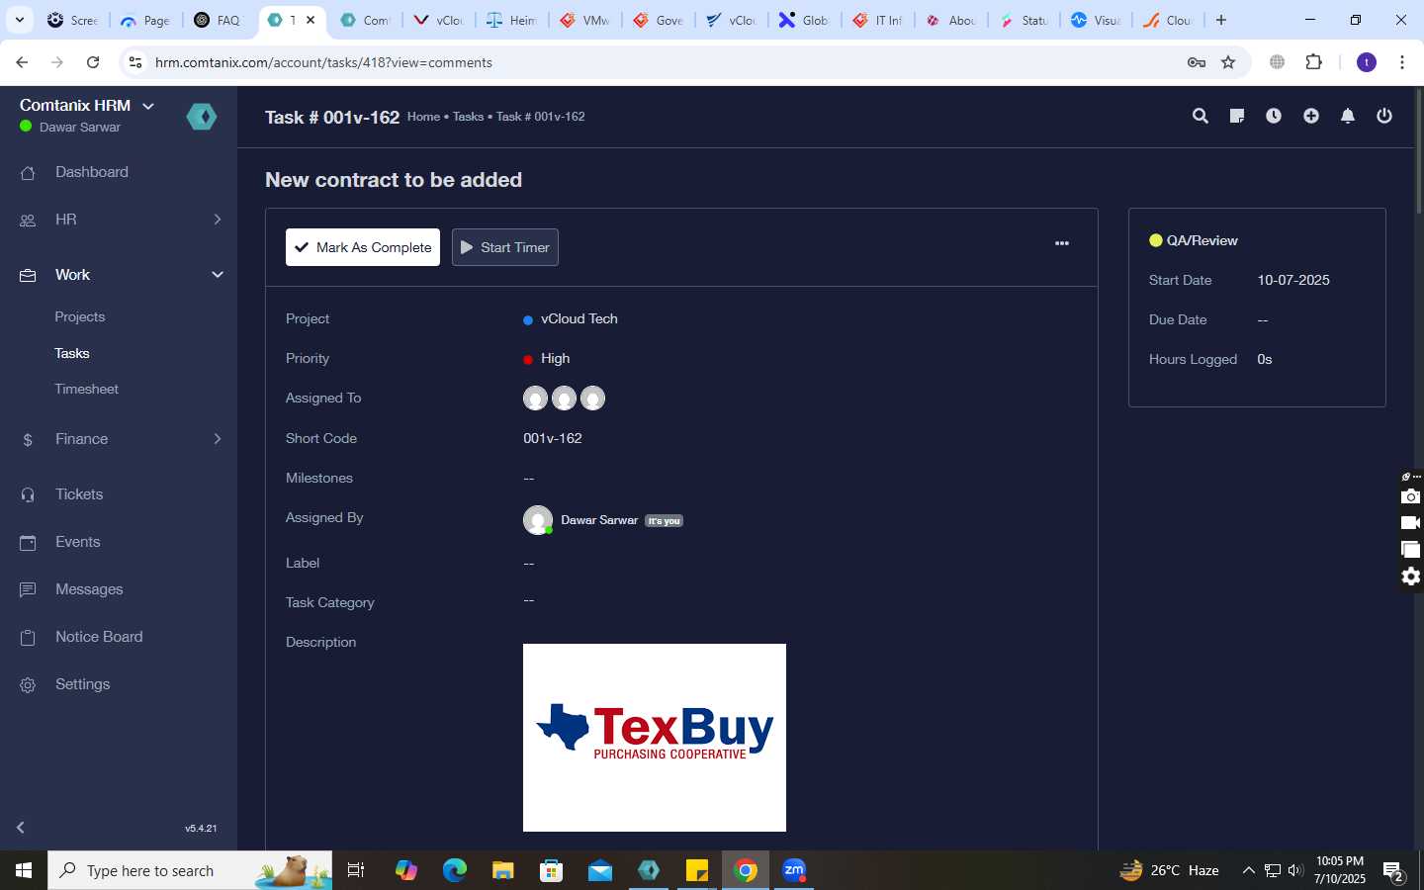Click the screenshot camera icon on side widget
This screenshot has width=1424, height=890.
[x=1411, y=496]
